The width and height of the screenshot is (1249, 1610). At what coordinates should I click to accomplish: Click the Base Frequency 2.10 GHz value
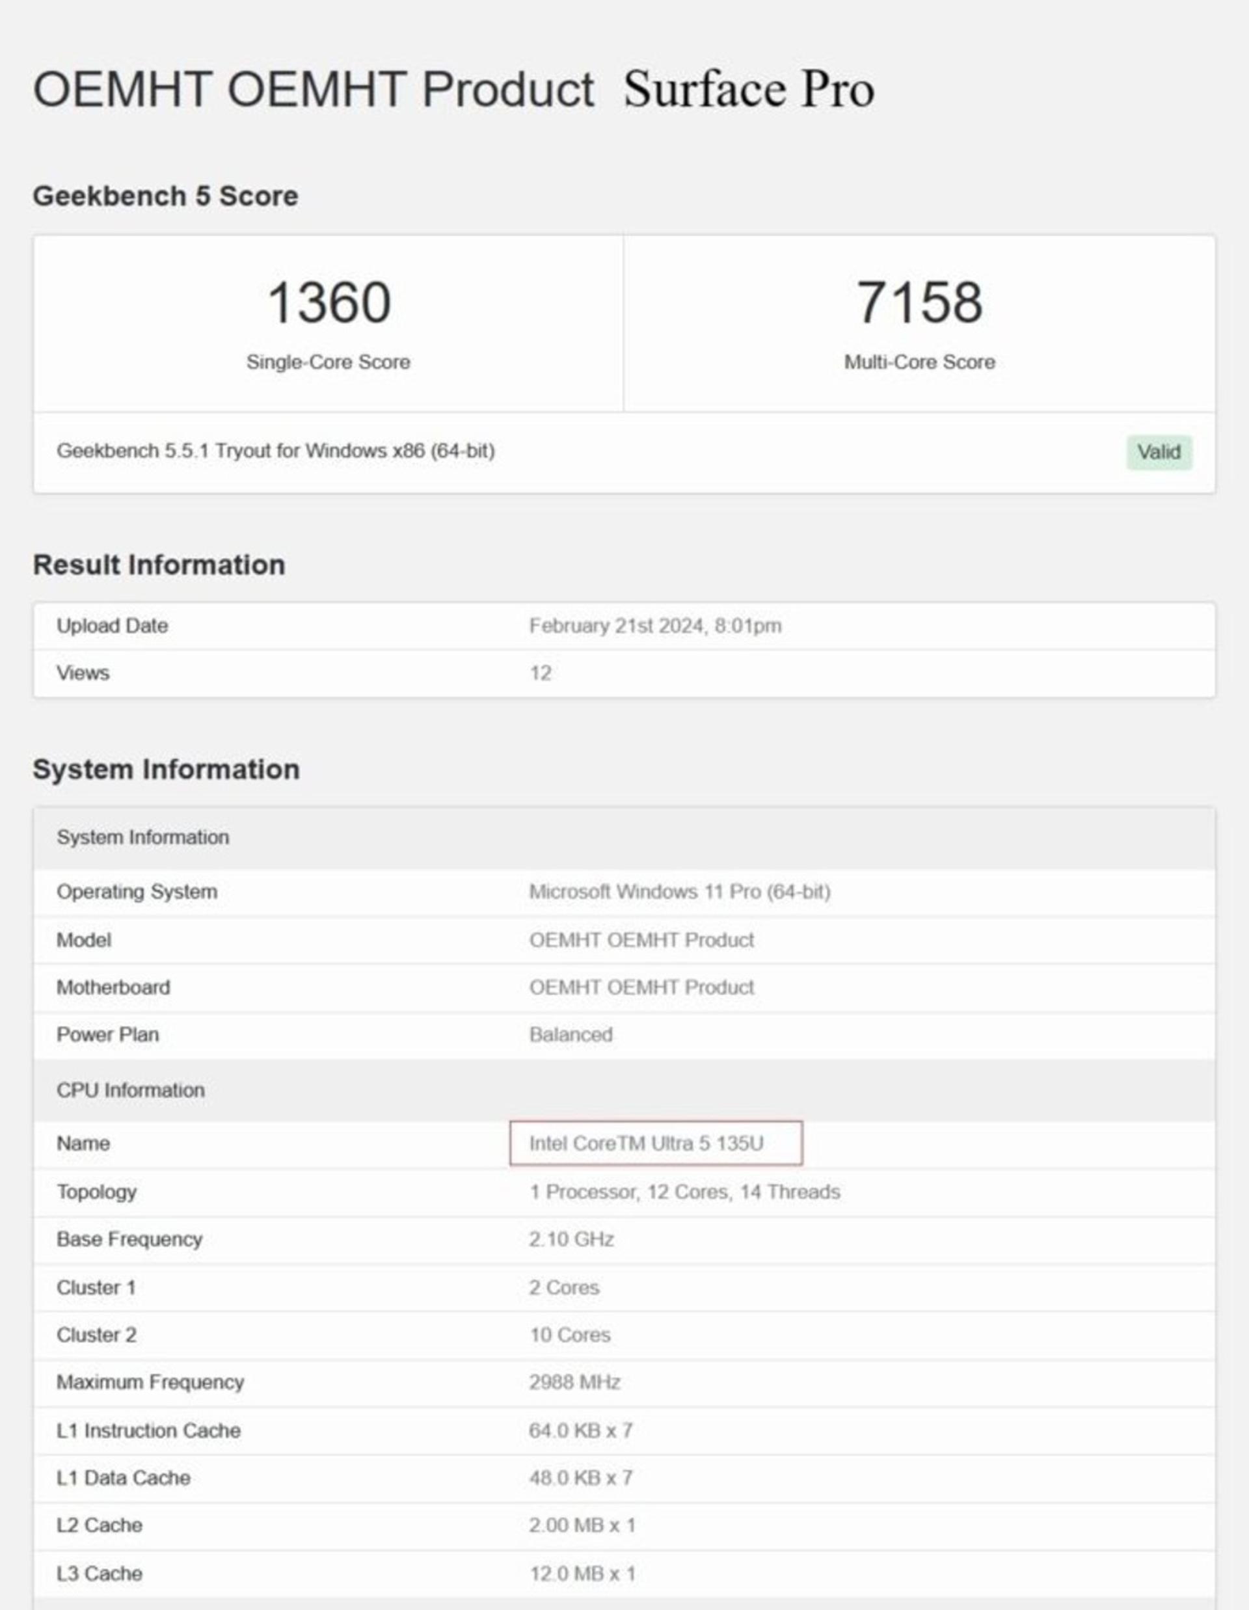571,1239
